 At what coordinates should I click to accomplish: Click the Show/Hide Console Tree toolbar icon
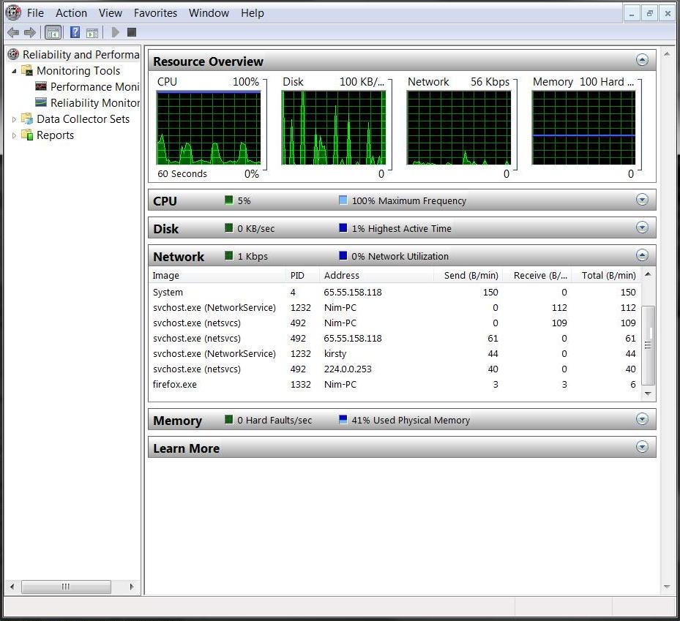(53, 32)
